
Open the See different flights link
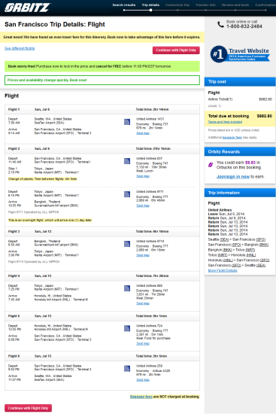(x=20, y=48)
